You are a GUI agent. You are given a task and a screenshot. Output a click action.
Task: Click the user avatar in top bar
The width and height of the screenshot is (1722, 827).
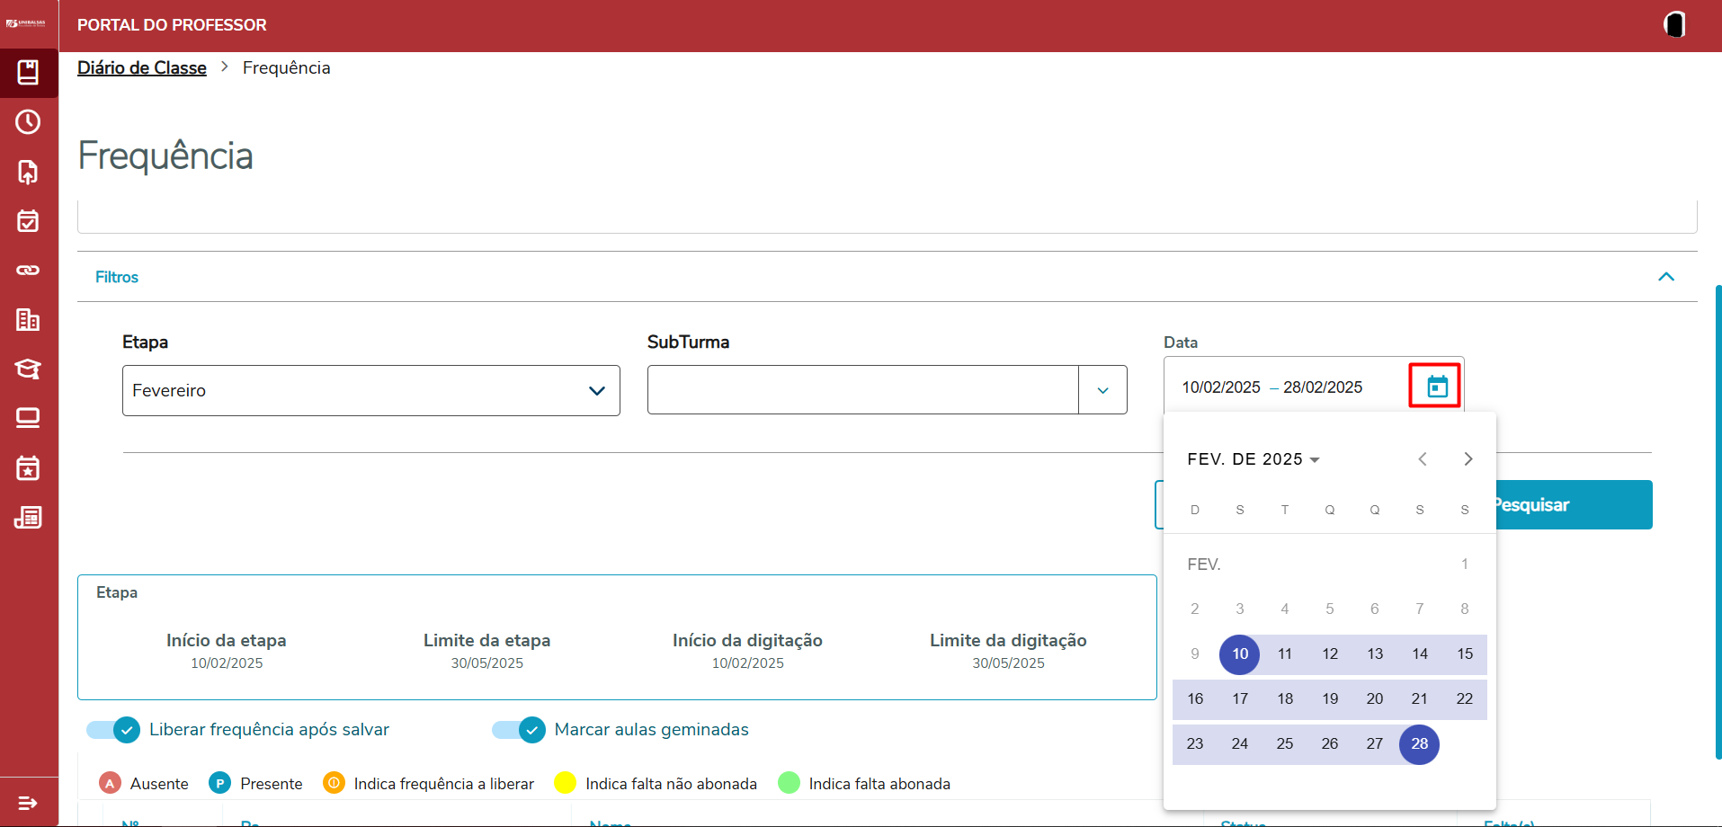1673,24
